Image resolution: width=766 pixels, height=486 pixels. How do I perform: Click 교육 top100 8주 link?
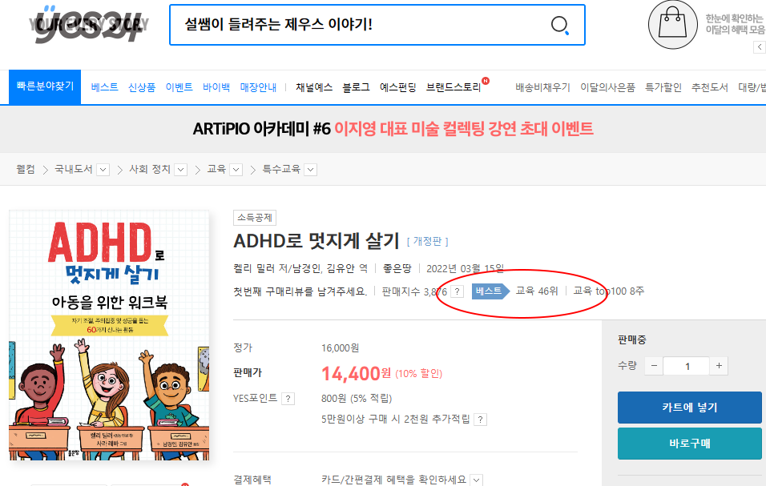pyautogui.click(x=609, y=291)
